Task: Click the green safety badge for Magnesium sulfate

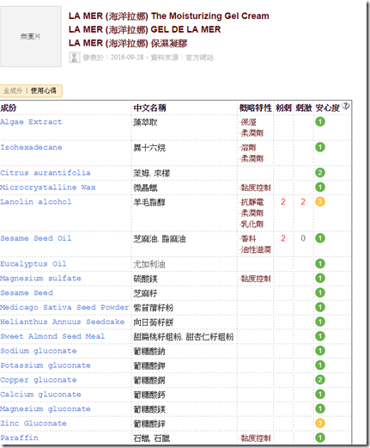Action: pyautogui.click(x=320, y=278)
